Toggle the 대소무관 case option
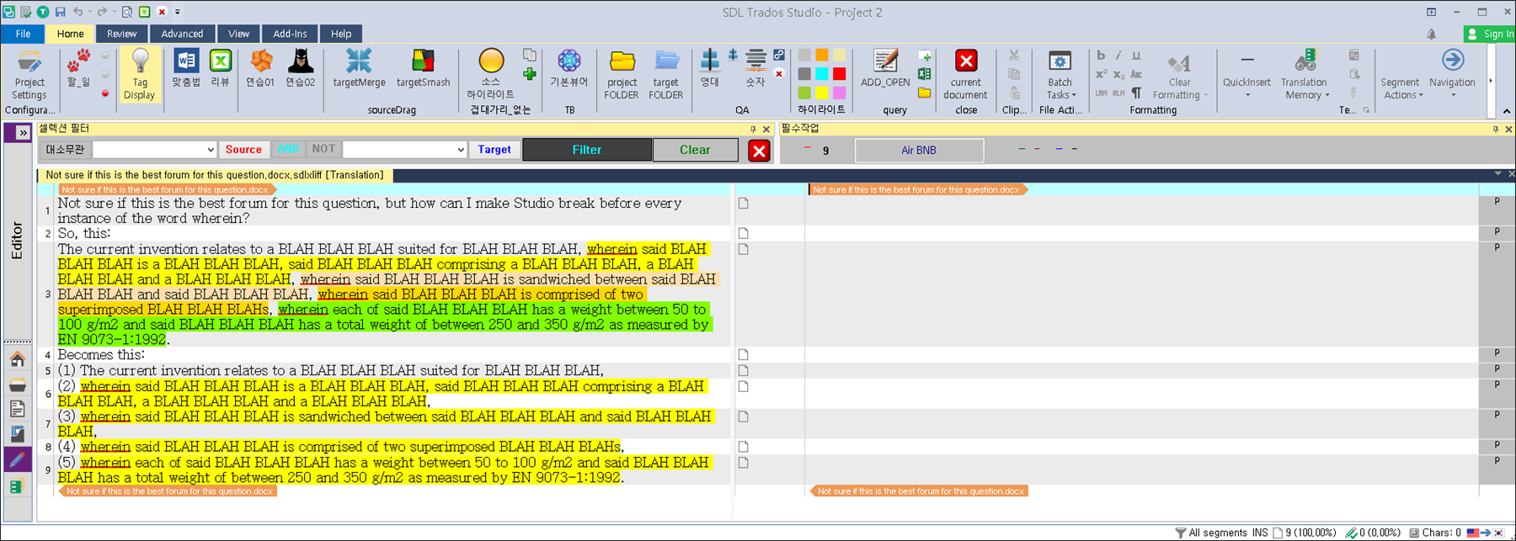The image size is (1516, 541). [x=65, y=150]
